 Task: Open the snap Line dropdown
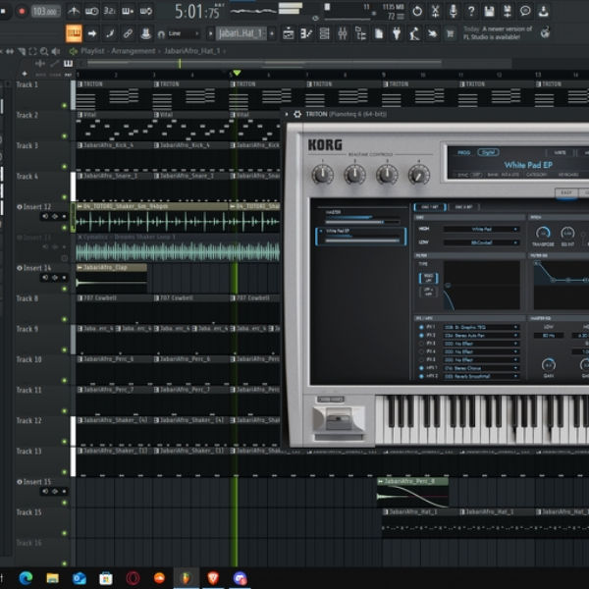[x=184, y=33]
